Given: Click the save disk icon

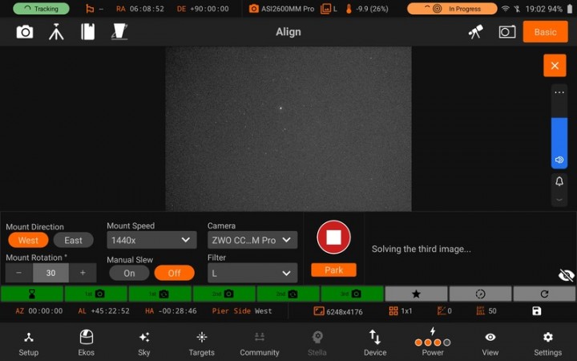Looking at the screenshot, I should pyautogui.click(x=537, y=311).
